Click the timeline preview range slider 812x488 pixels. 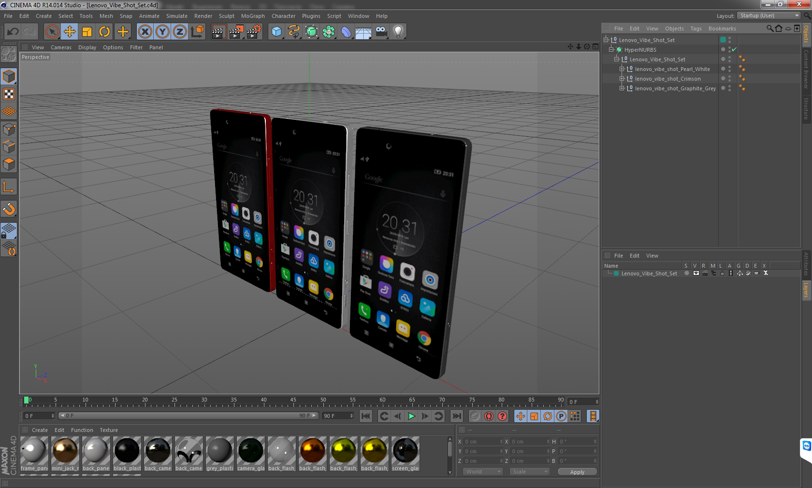[188, 416]
